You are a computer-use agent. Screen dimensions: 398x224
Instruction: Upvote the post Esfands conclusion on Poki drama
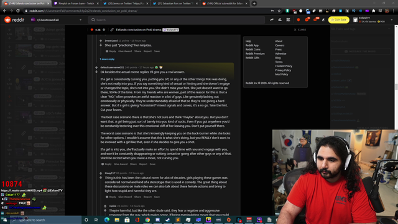point(92,30)
